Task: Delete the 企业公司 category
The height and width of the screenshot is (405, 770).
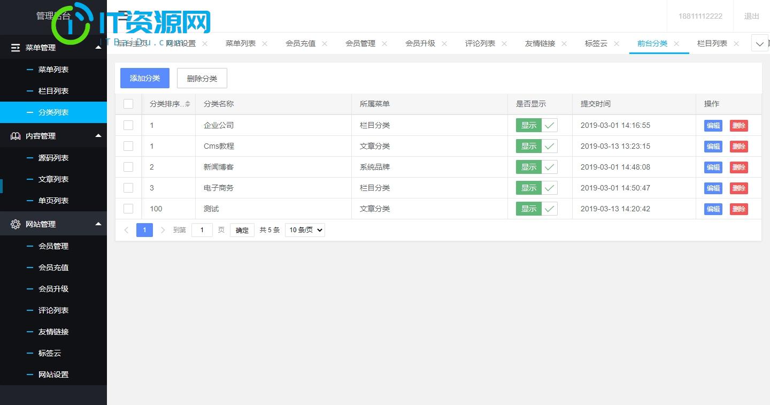Action: (739, 126)
